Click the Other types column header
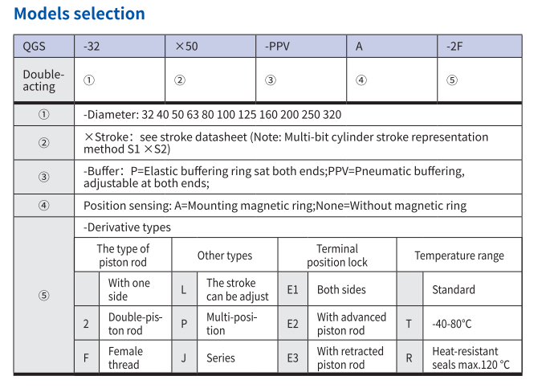 click(x=225, y=256)
